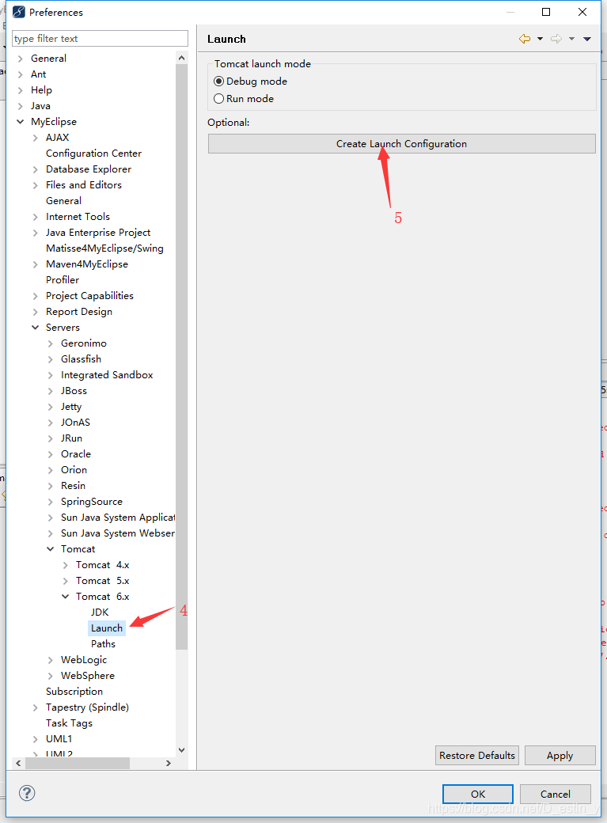Select JOnAS server item
This screenshot has height=823, width=607.
coord(75,423)
